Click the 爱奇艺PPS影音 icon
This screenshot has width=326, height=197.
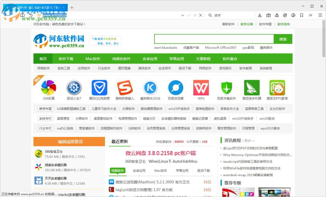(x=277, y=88)
